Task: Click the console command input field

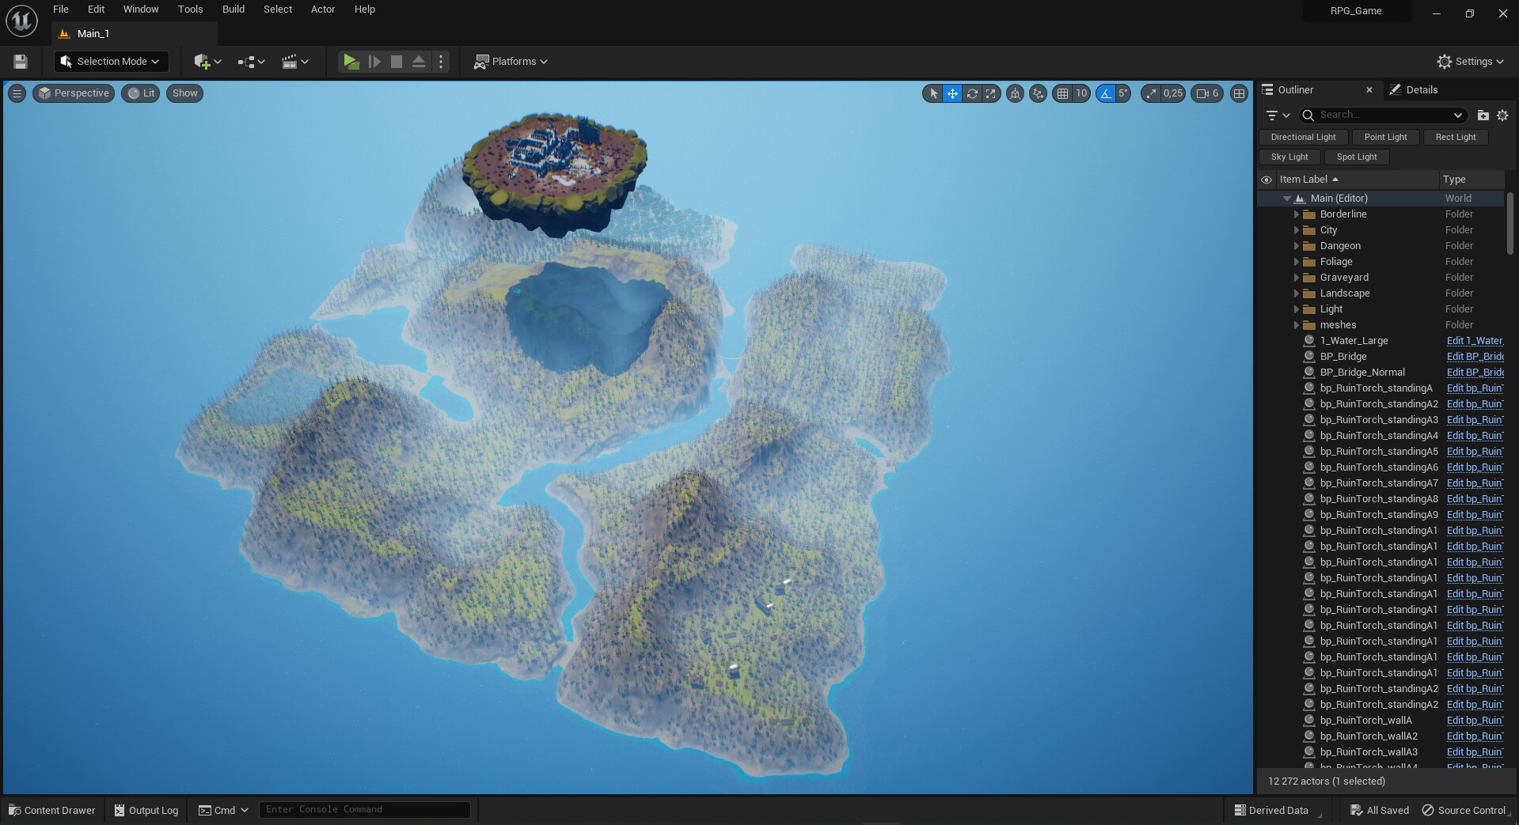Action: (364, 809)
